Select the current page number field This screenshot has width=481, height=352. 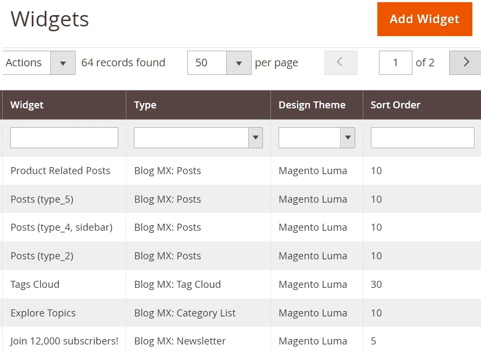(x=395, y=63)
